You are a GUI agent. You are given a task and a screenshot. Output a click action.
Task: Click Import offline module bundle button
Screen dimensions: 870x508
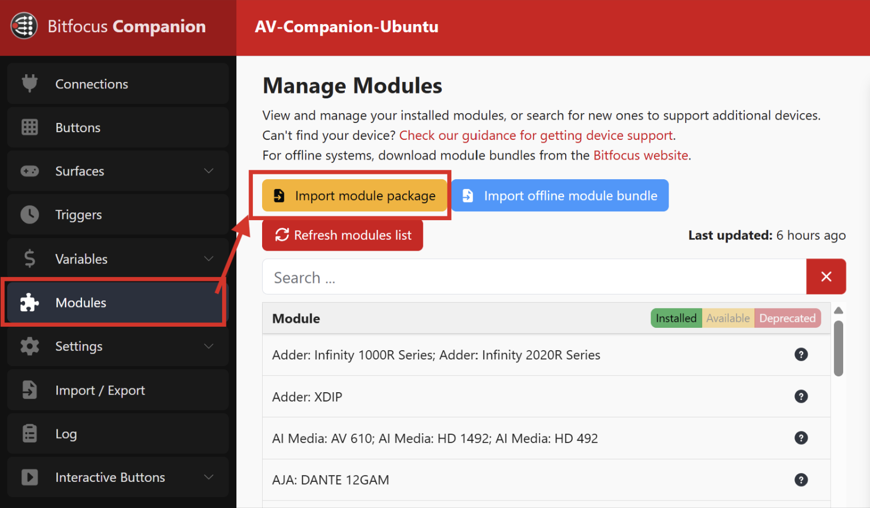click(560, 196)
